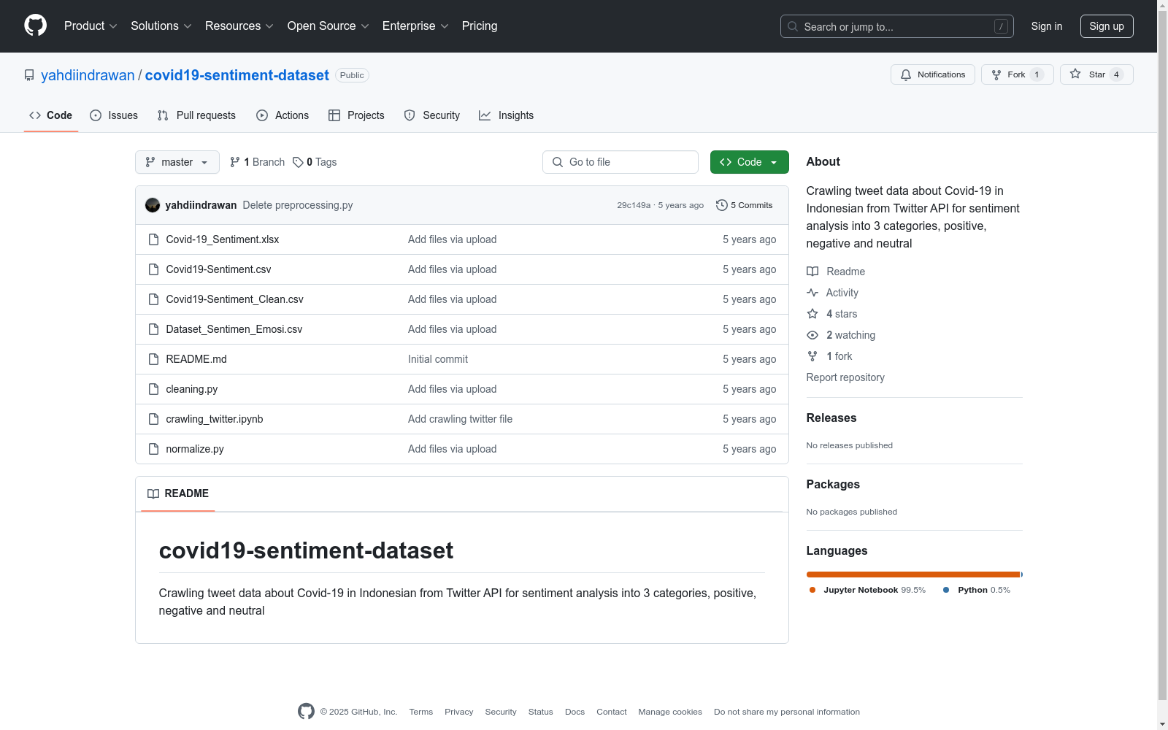Open the yahdiindrawan owner profile link

(x=88, y=75)
